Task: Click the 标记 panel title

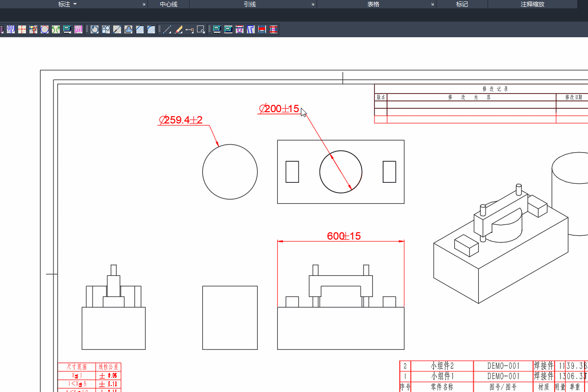Action: [x=462, y=4]
